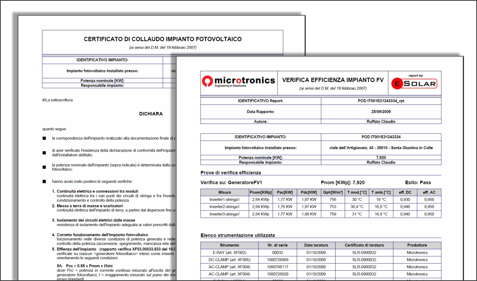Select the "Verifica Efficienza Impianto FV" title
This screenshot has height=281, width=477.
tap(333, 80)
